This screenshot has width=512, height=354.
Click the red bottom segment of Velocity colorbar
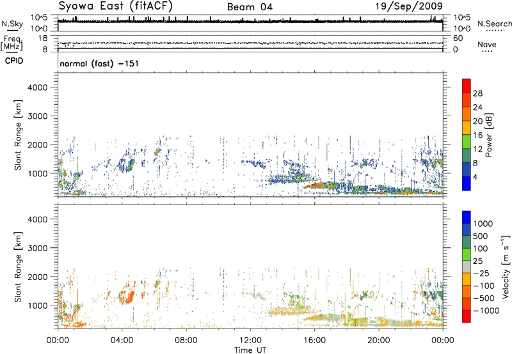coord(467,316)
